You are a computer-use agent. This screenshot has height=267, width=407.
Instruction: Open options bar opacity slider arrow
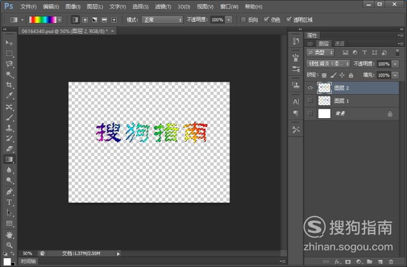(229, 20)
